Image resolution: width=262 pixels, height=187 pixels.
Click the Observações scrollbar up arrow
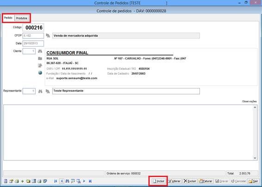[x=255, y=108]
